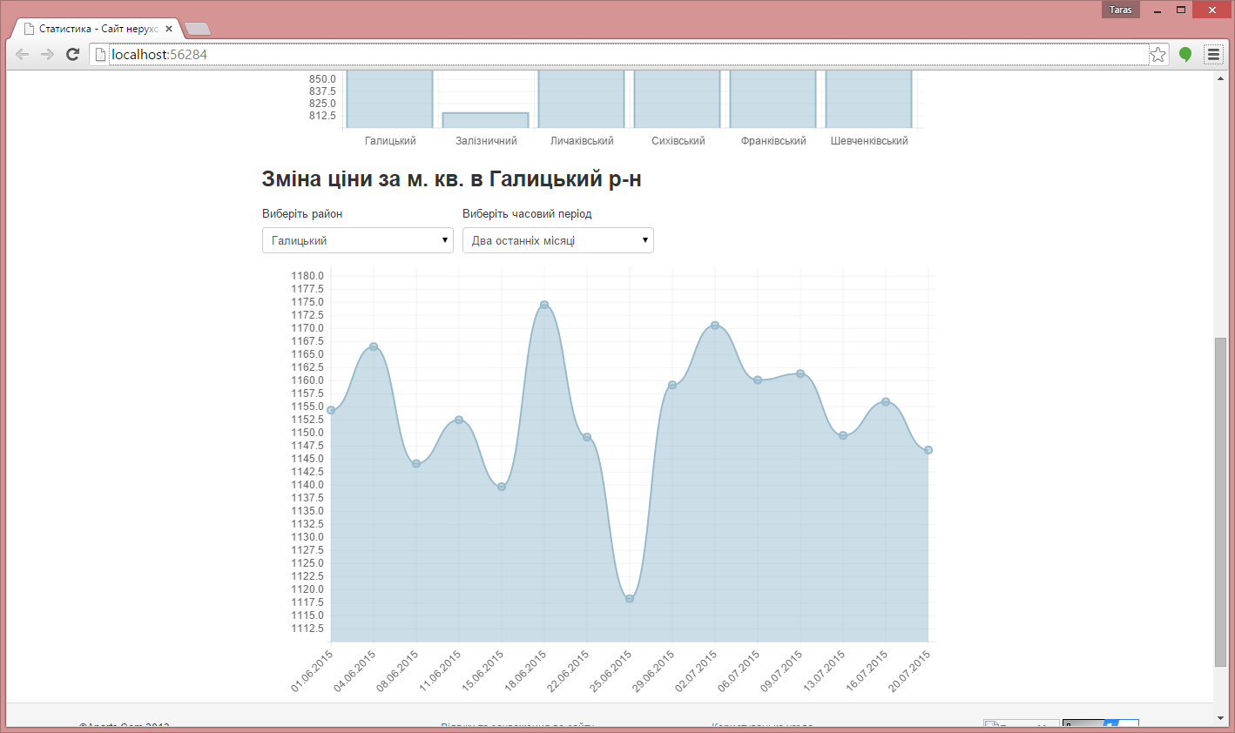The height and width of the screenshot is (733, 1235).
Task: Select the 02.07.2015 data point on the line
Action: coord(715,326)
